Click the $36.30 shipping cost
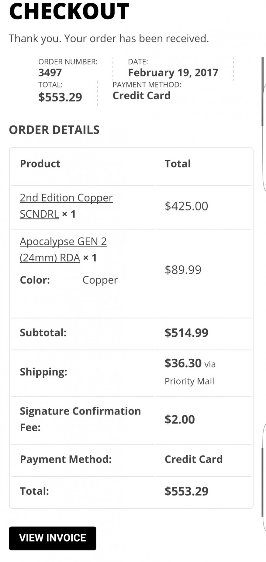The width and height of the screenshot is (266, 562). pyautogui.click(x=183, y=363)
